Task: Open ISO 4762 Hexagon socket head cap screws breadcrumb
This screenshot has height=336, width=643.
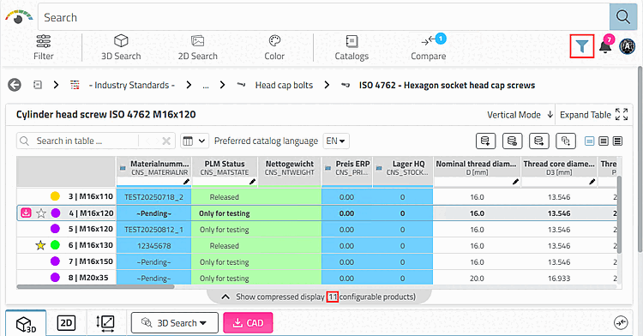Action: point(447,85)
